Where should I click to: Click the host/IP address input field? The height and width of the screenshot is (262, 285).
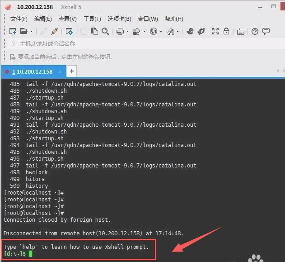(x=145, y=44)
